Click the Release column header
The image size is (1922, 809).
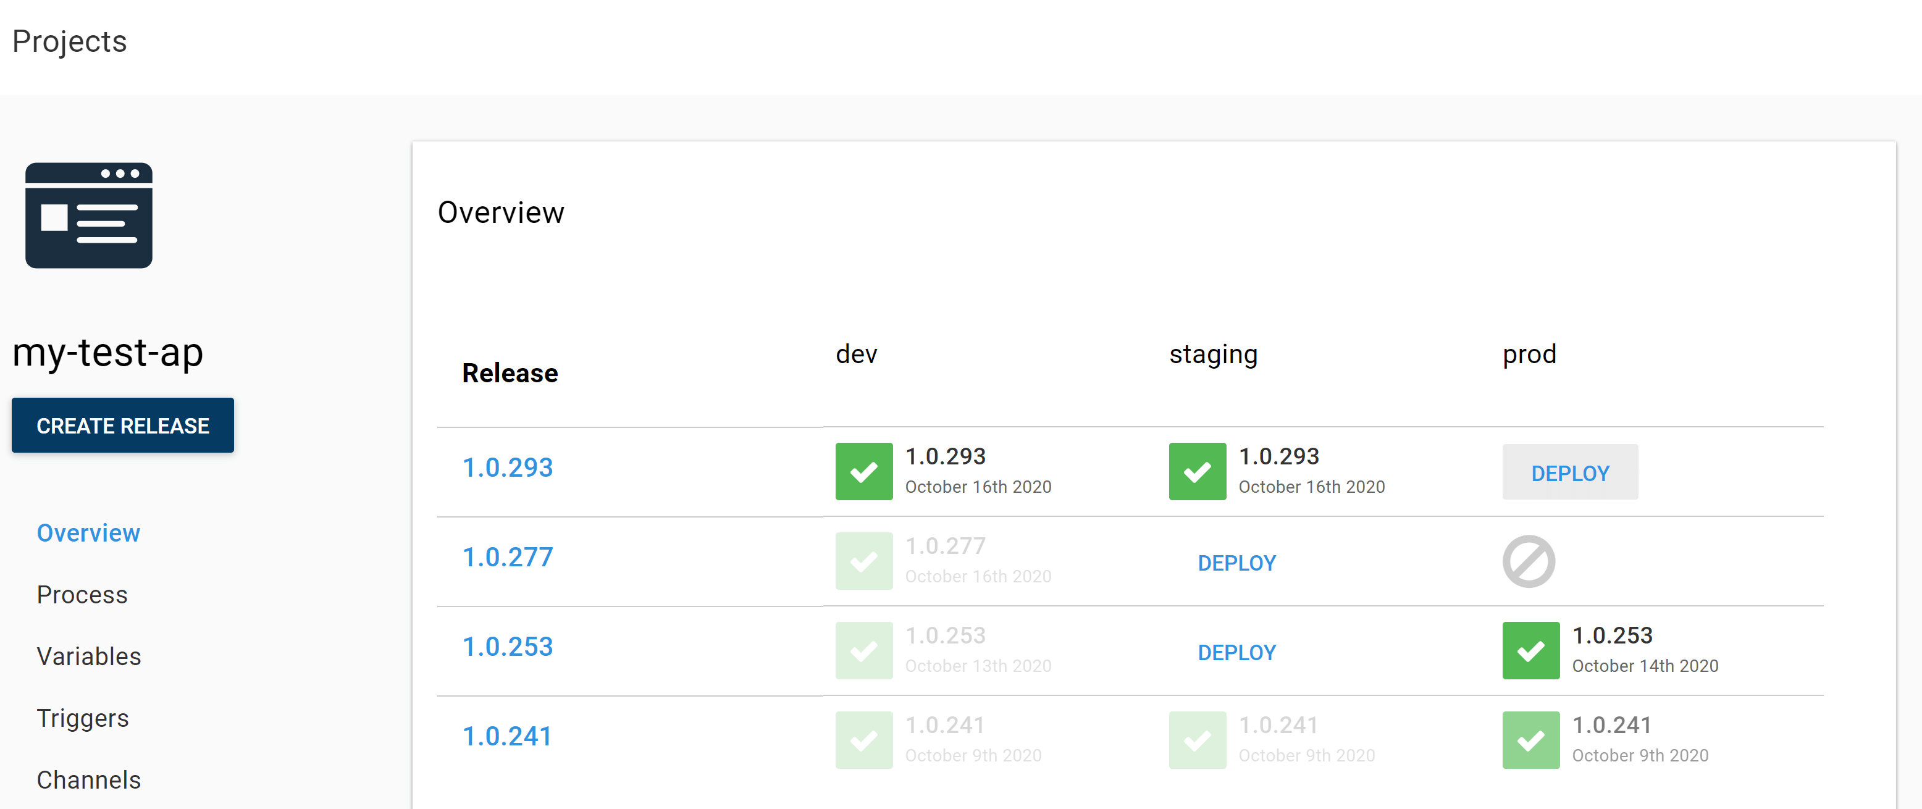click(x=510, y=372)
